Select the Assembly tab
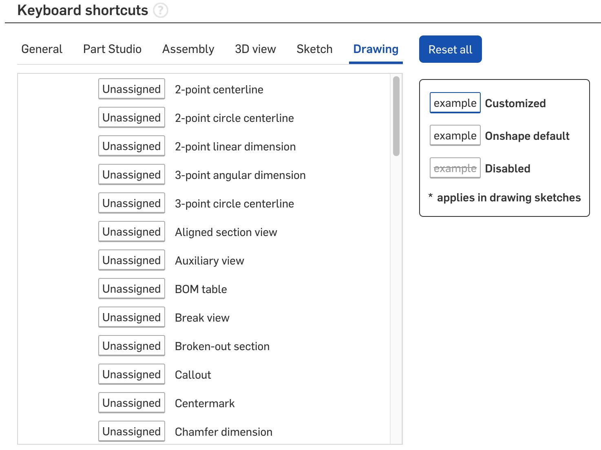The image size is (601, 450). [x=188, y=49]
